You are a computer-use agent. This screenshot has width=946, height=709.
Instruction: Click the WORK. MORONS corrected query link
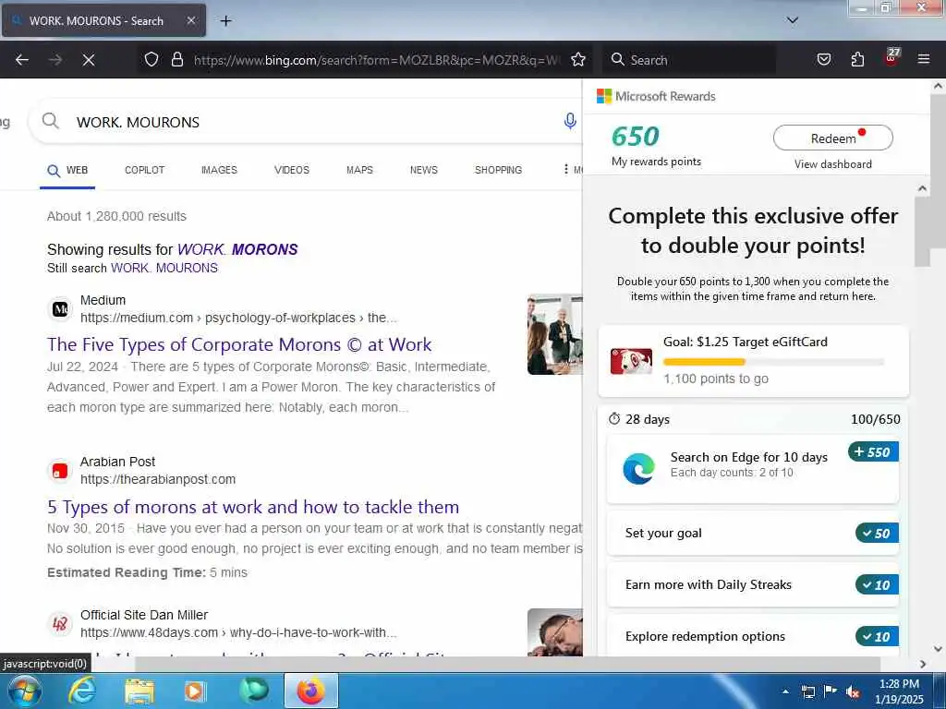[x=237, y=249]
